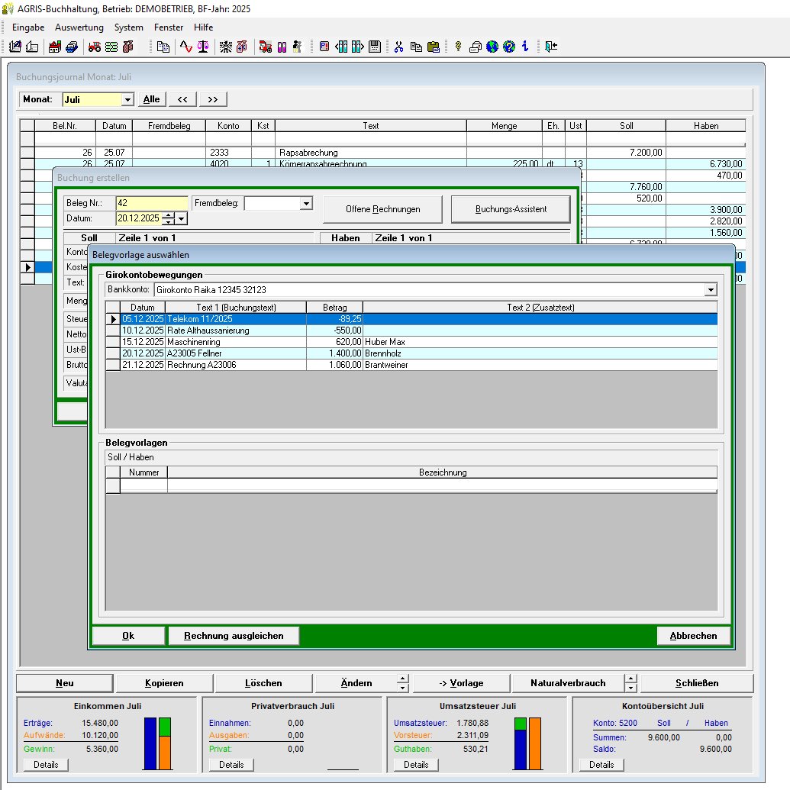Viewport: 790px width, 790px height.
Task: Click the balance scale toolbar icon
Action: [x=203, y=47]
